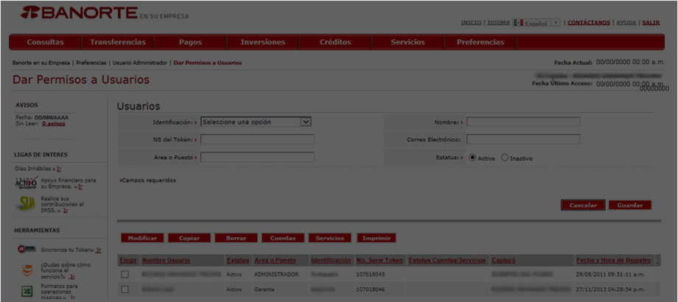Select the Inactivo status radio button

pos(505,158)
